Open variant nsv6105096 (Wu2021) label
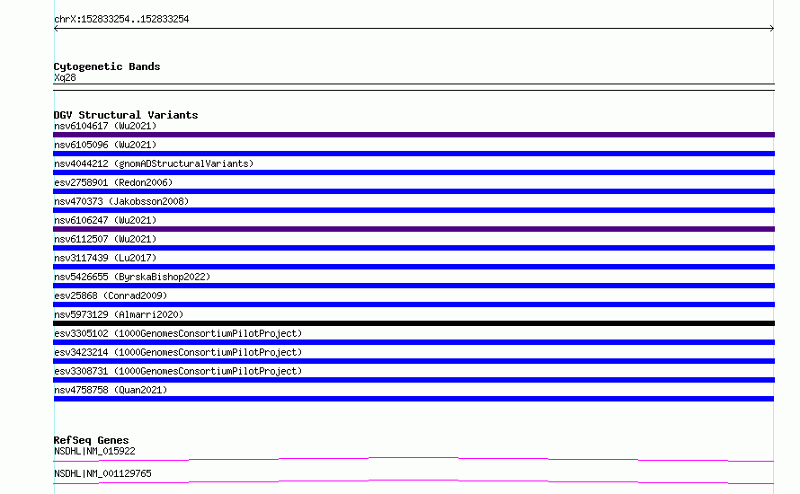Screen dimensions: 800x494 [105, 145]
